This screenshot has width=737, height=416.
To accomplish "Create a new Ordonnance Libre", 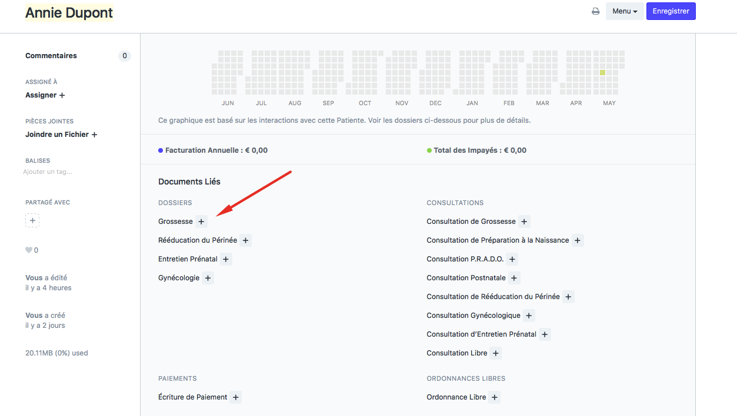I will [x=495, y=397].
